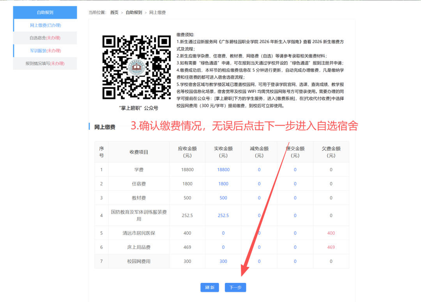This screenshot has width=421, height=302.
Task: Click 缓交金额 0 in 军训服装费 row
Action: 295,215
